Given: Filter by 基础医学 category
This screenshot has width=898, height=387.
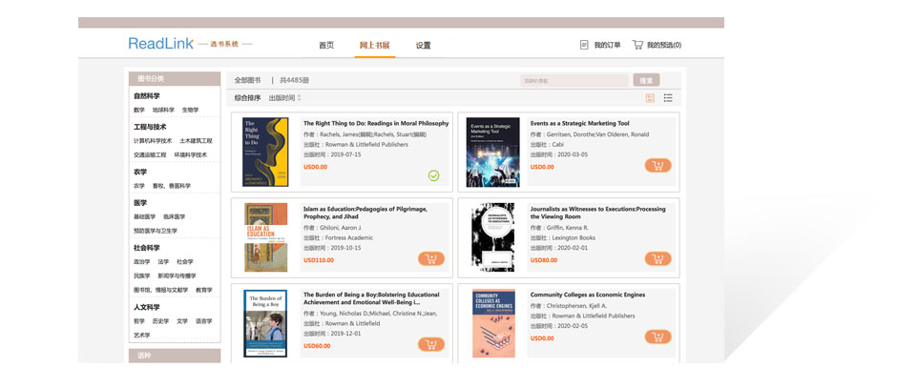Looking at the screenshot, I should pyautogui.click(x=144, y=216).
